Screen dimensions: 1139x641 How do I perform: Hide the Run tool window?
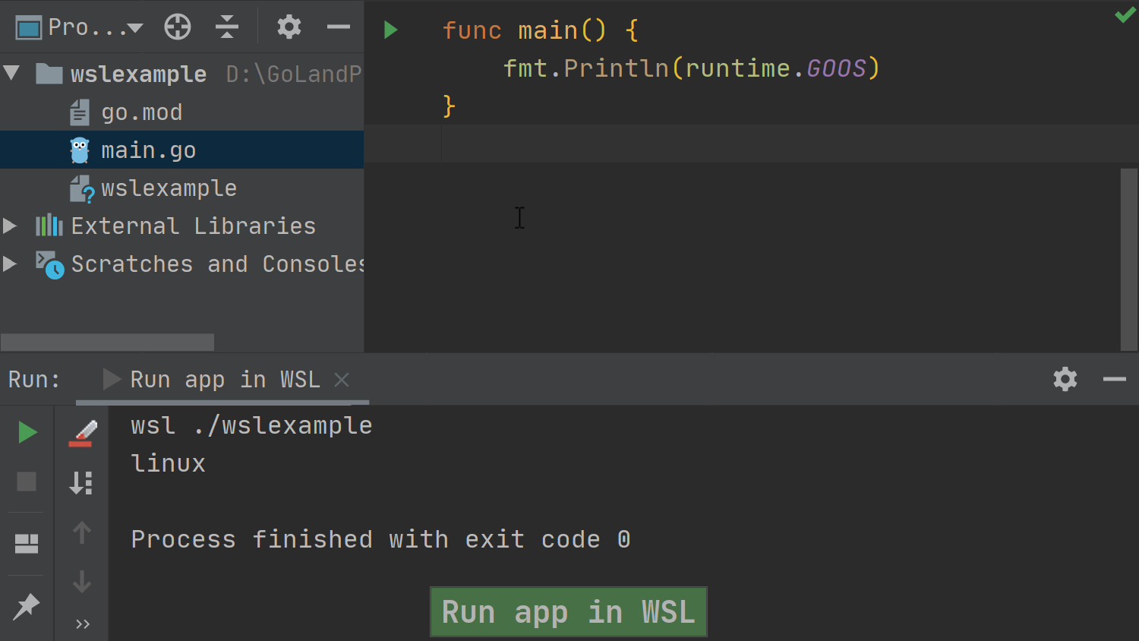[1114, 379]
